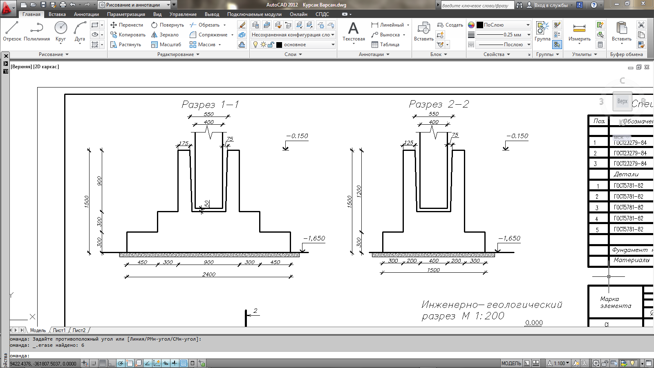Click the Повернуть rotate tool
The image size is (654, 368).
click(167, 25)
